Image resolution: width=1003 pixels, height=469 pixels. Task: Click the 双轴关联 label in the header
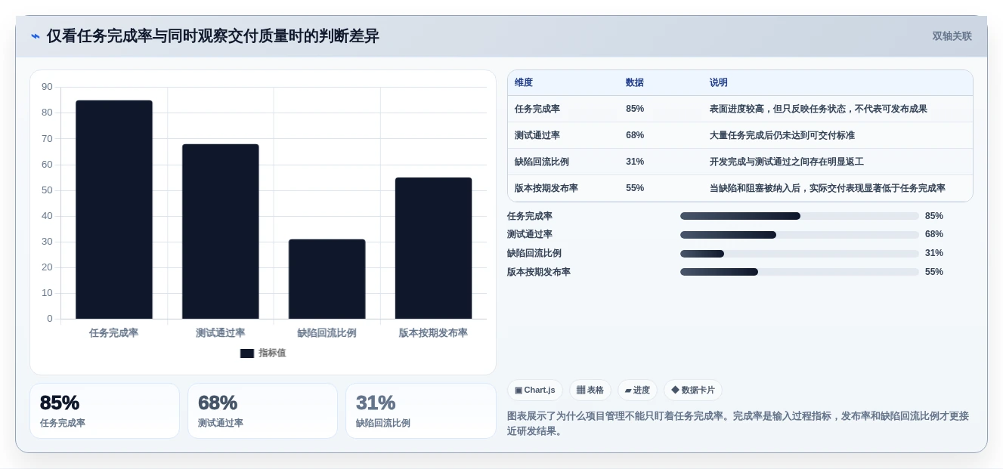(x=952, y=36)
